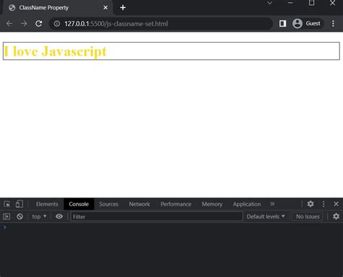Viewport: 343px width, 277px height.
Task: Toggle the live expression eye icon
Action: 59,216
